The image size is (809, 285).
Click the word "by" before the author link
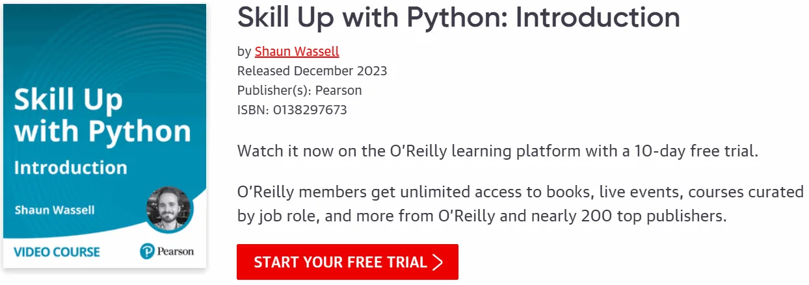(244, 52)
